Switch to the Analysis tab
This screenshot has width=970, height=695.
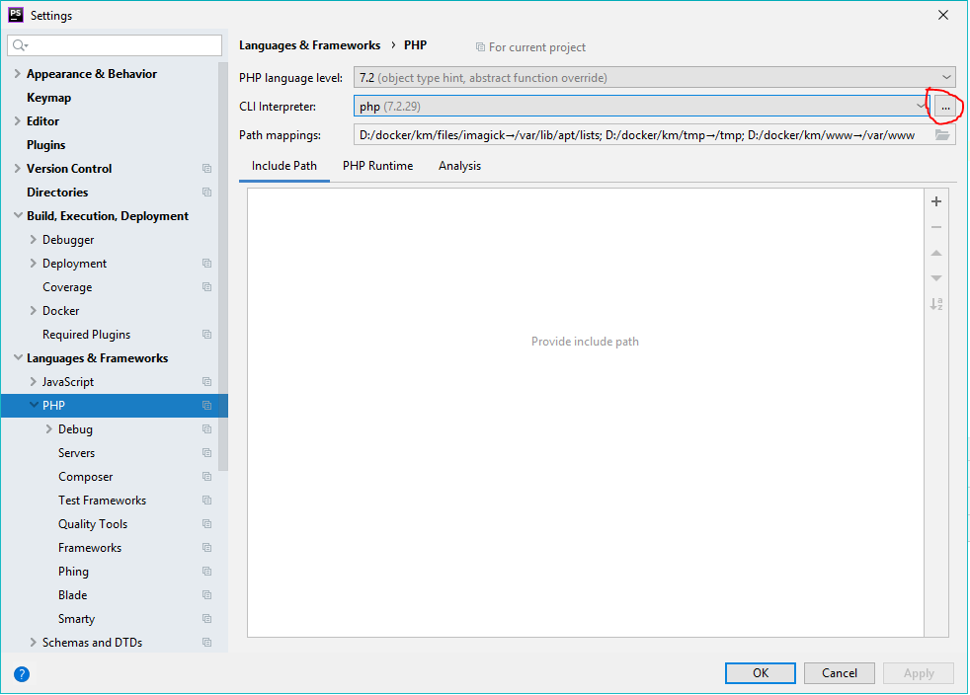tap(459, 166)
